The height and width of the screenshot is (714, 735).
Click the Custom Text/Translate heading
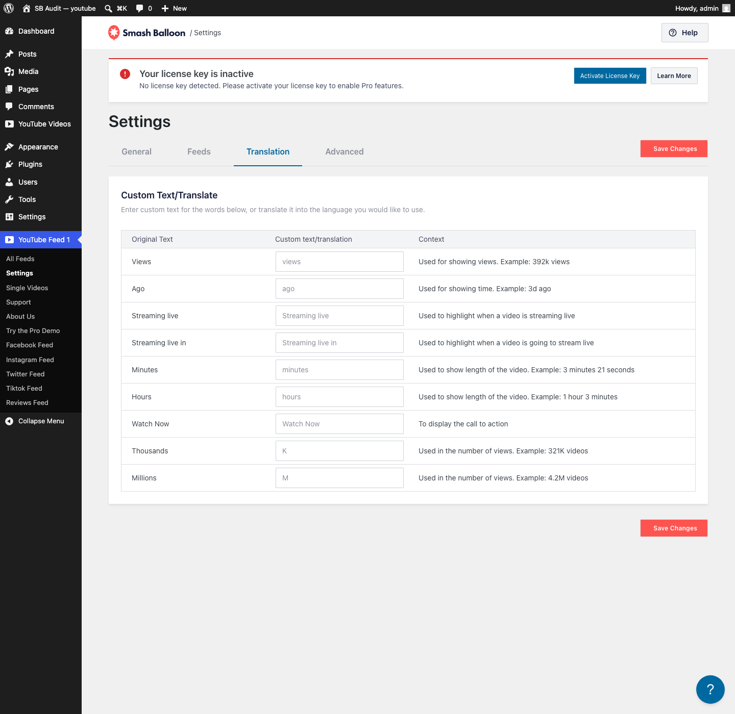click(x=169, y=195)
